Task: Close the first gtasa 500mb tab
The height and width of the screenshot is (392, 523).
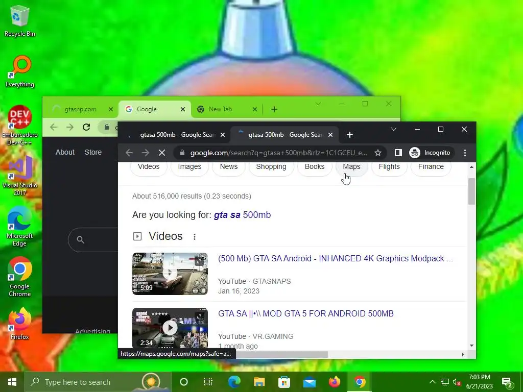Action: [223, 135]
